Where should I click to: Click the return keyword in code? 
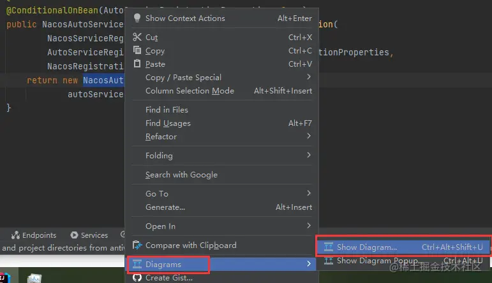click(x=42, y=80)
